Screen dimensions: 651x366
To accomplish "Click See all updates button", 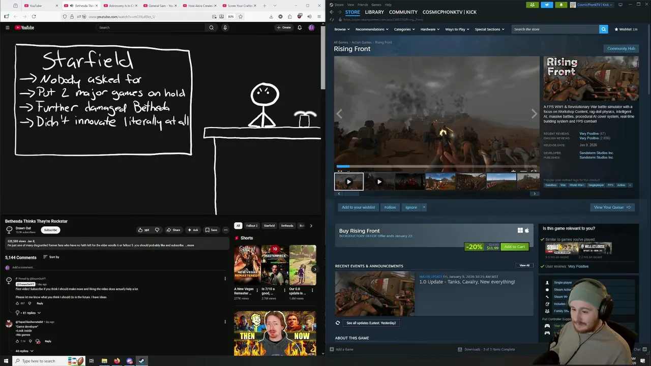I will 371,323.
